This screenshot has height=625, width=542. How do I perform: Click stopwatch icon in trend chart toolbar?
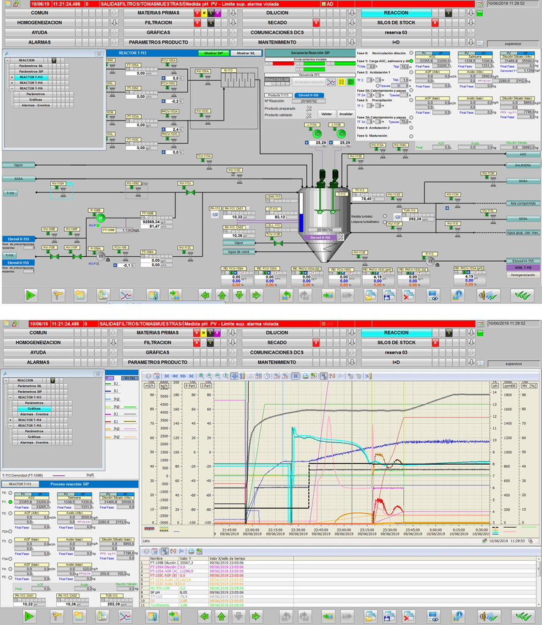click(x=267, y=376)
